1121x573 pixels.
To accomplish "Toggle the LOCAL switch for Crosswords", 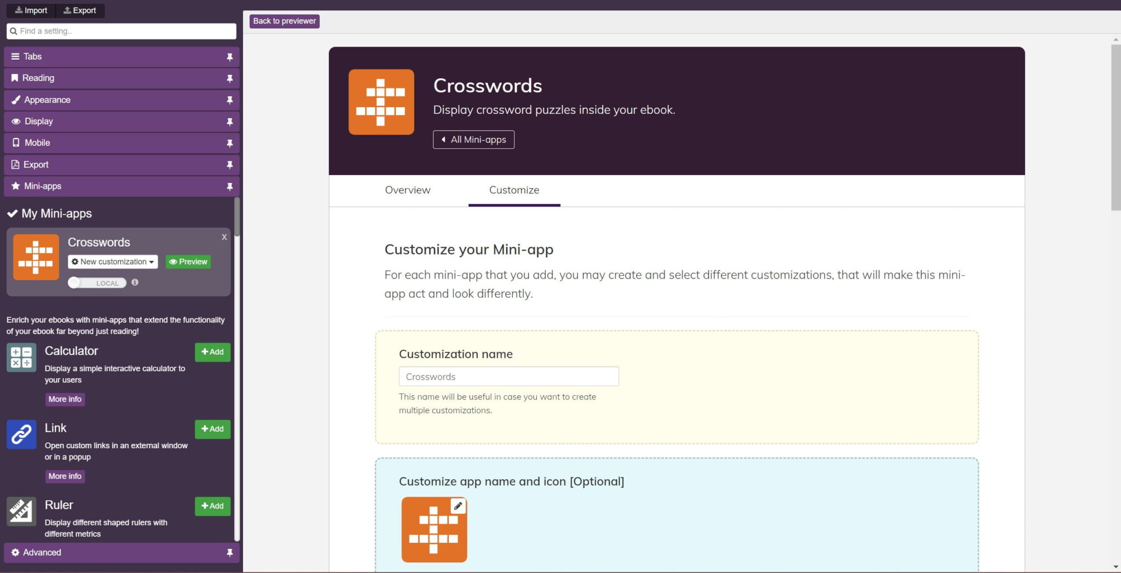I will [x=97, y=283].
